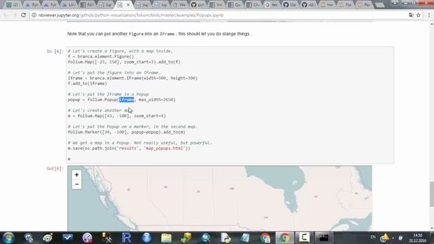The height and width of the screenshot is (244, 434).
Task: Click the 'm = folium.Map([43, -100]' line
Action: tap(117, 116)
